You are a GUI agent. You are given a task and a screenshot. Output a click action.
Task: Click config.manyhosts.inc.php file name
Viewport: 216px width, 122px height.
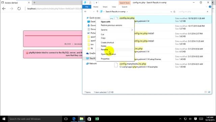pos(133,64)
